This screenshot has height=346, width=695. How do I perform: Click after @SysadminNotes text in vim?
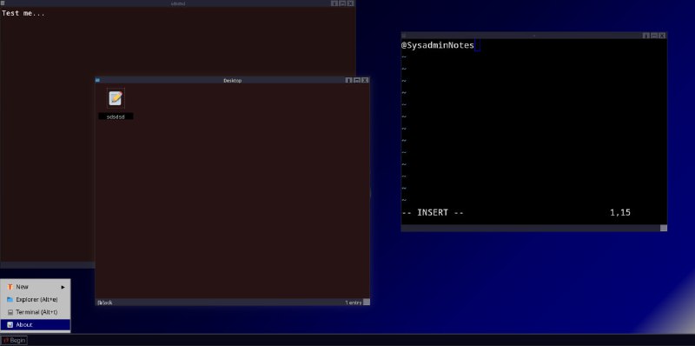click(x=477, y=45)
